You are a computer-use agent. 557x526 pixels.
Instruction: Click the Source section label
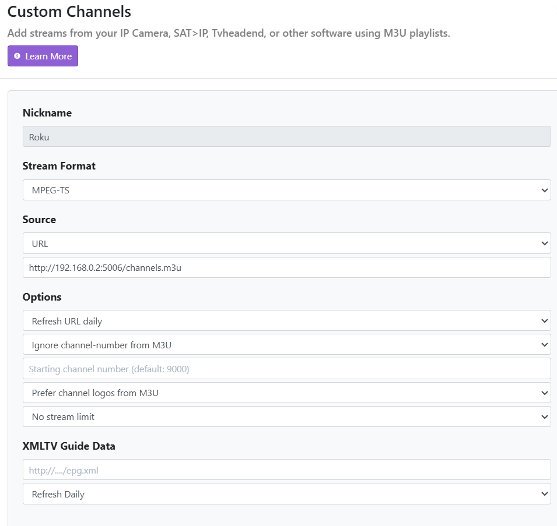[x=39, y=220]
